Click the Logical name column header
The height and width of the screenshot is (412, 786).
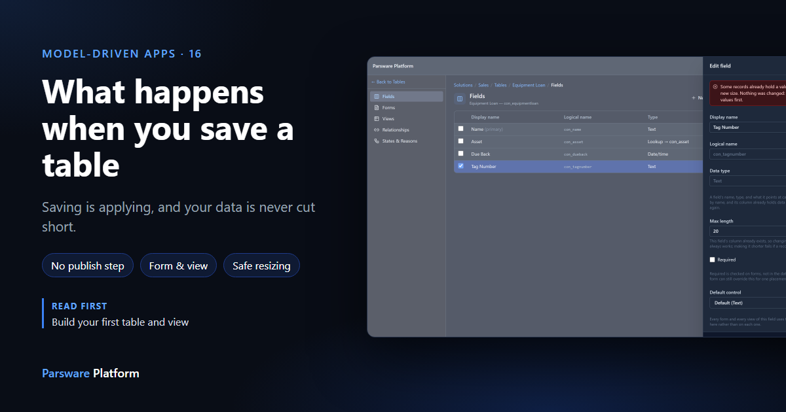click(578, 117)
